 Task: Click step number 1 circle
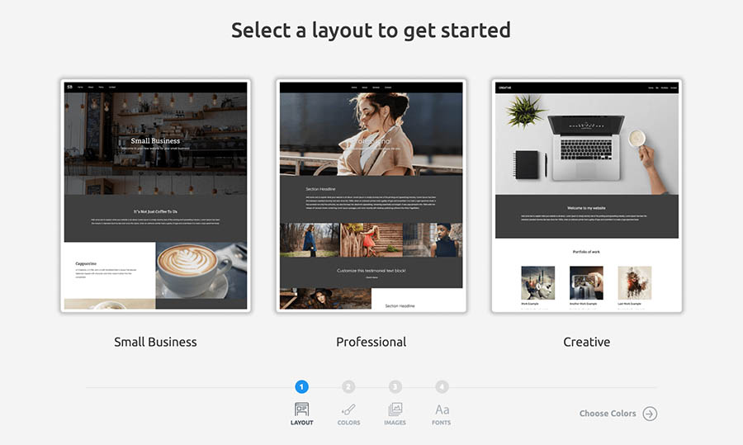(x=302, y=386)
